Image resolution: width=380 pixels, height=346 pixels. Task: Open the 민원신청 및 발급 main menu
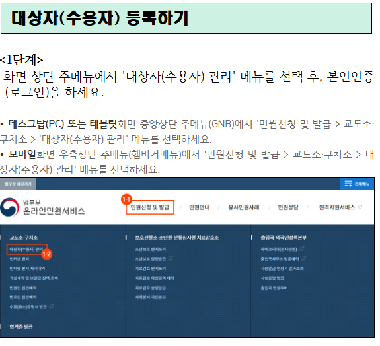(x=150, y=207)
